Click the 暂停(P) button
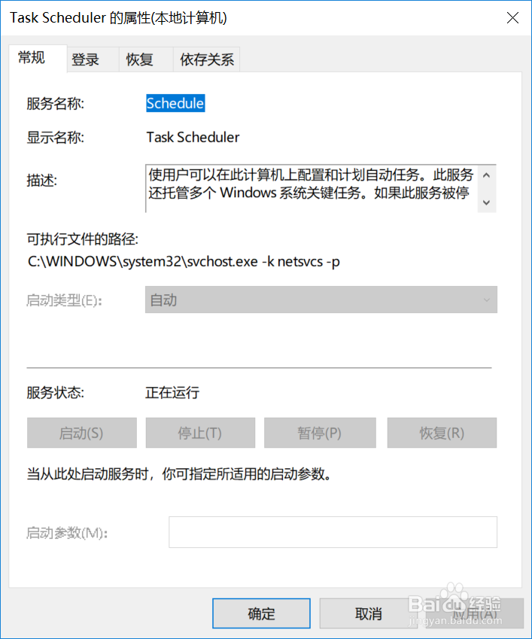The image size is (532, 639). tap(320, 433)
